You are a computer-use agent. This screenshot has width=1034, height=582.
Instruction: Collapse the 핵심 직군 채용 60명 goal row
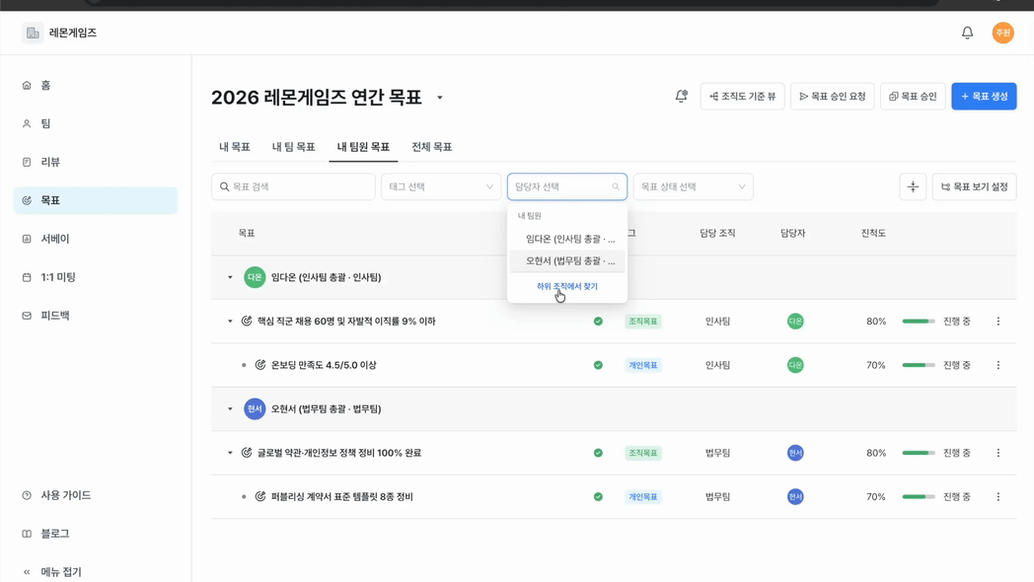tap(230, 321)
